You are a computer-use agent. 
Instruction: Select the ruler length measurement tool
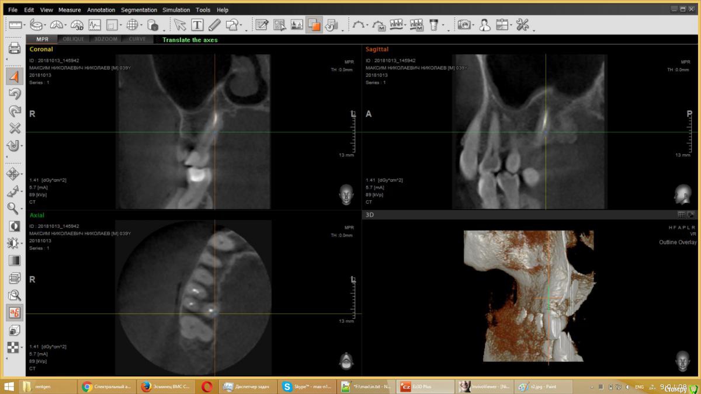(x=15, y=25)
